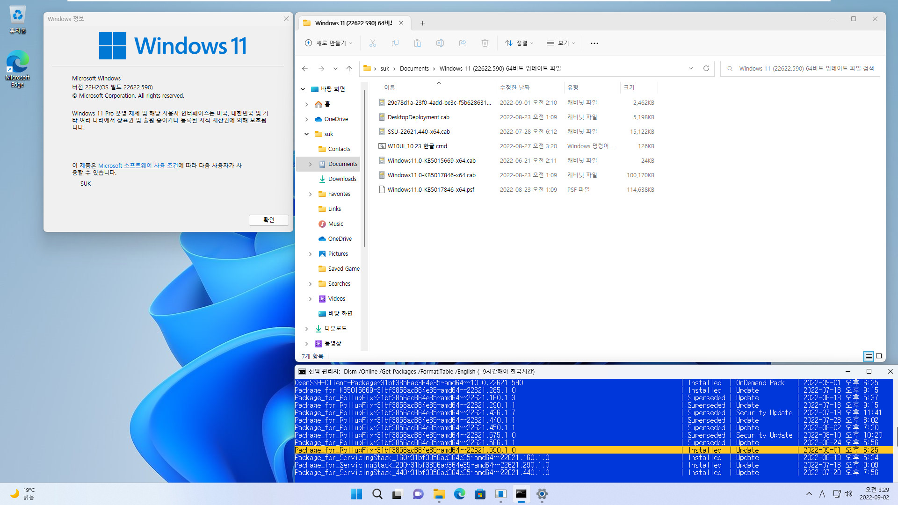The height and width of the screenshot is (505, 898).
Task: Go forward with the right arrow button
Action: click(x=321, y=69)
